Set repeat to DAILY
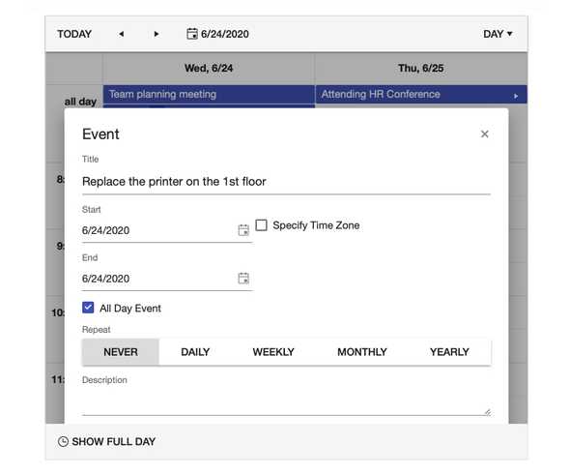Screen dimensions: 570x474 pyautogui.click(x=195, y=352)
